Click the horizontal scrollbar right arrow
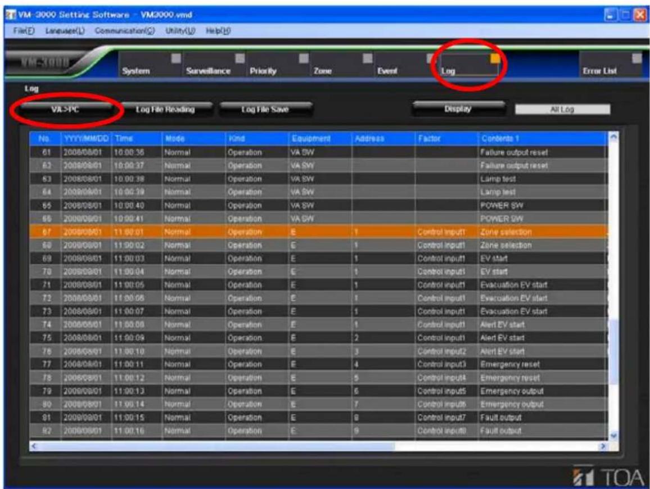The image size is (650, 489). tap(603, 446)
